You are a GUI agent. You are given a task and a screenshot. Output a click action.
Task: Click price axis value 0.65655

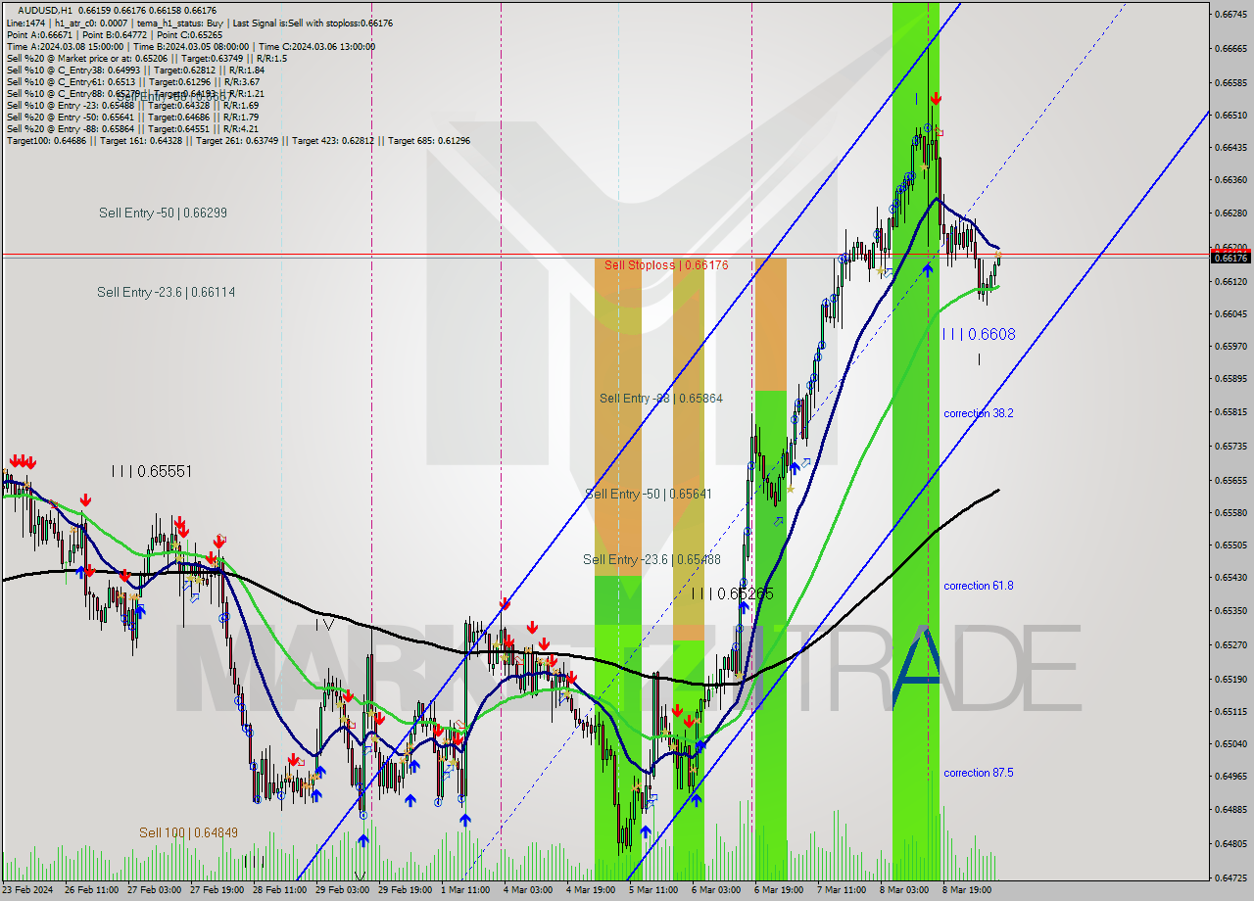pyautogui.click(x=1230, y=480)
